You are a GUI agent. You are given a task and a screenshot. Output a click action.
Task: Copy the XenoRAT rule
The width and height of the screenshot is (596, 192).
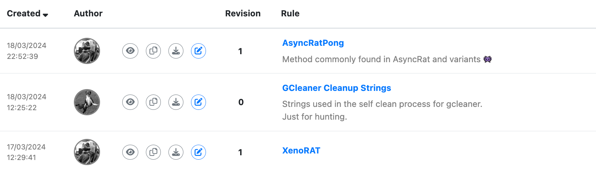(153, 152)
